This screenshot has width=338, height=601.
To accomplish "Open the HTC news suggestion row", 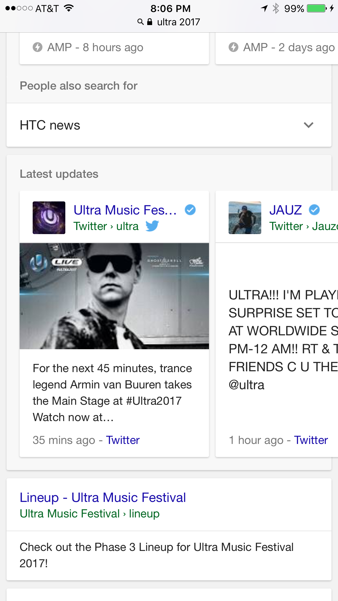I will tap(169, 125).
